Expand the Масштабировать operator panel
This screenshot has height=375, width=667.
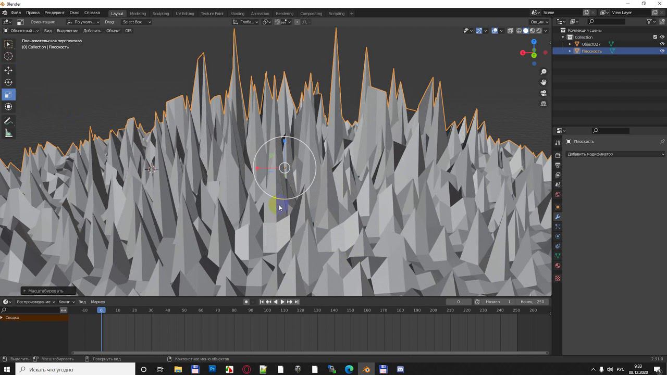tap(45, 291)
